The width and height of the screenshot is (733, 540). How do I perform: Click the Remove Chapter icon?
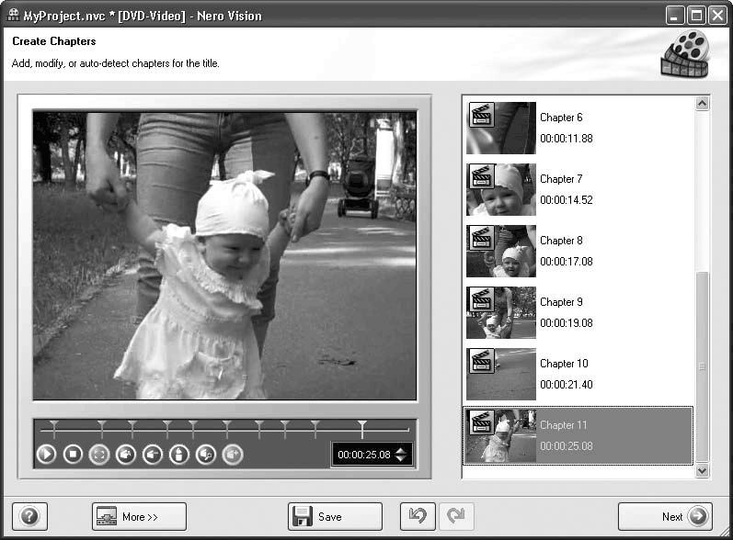(x=153, y=454)
